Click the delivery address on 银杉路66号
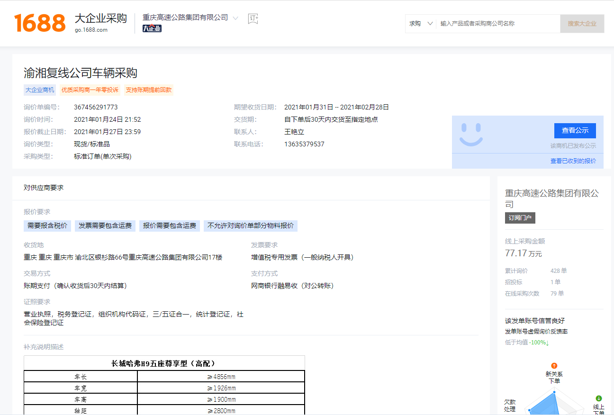614x415 pixels. tap(123, 257)
